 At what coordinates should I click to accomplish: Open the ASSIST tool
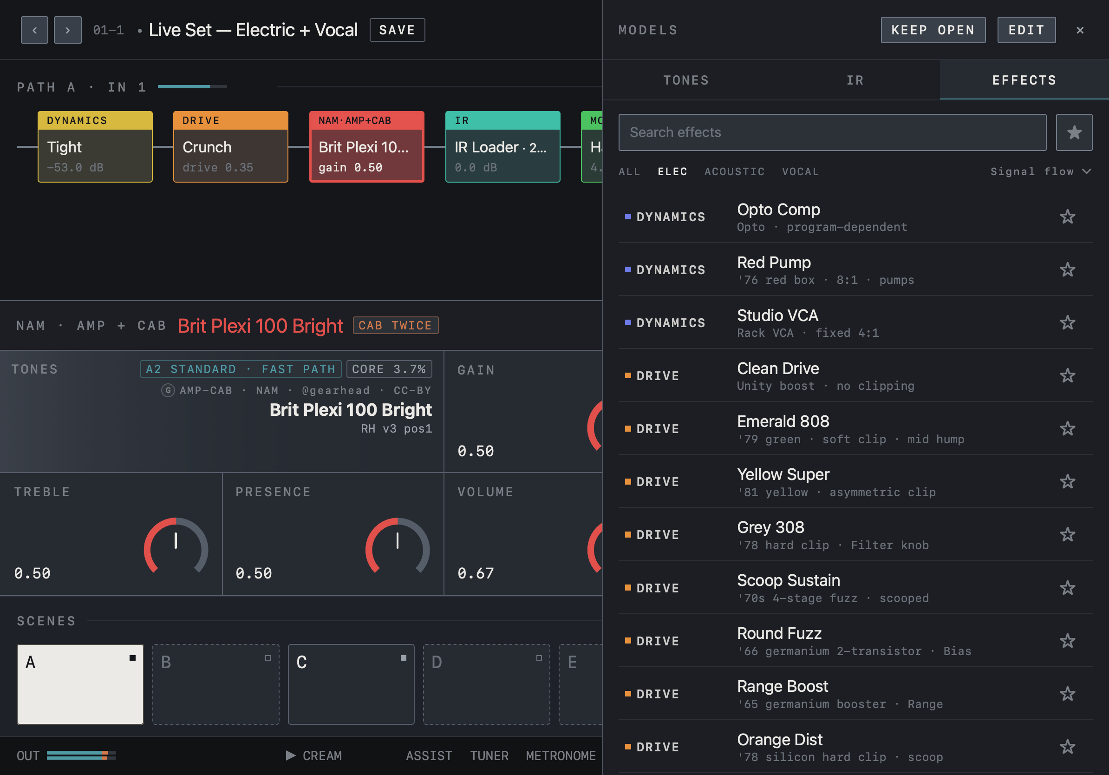pos(429,755)
